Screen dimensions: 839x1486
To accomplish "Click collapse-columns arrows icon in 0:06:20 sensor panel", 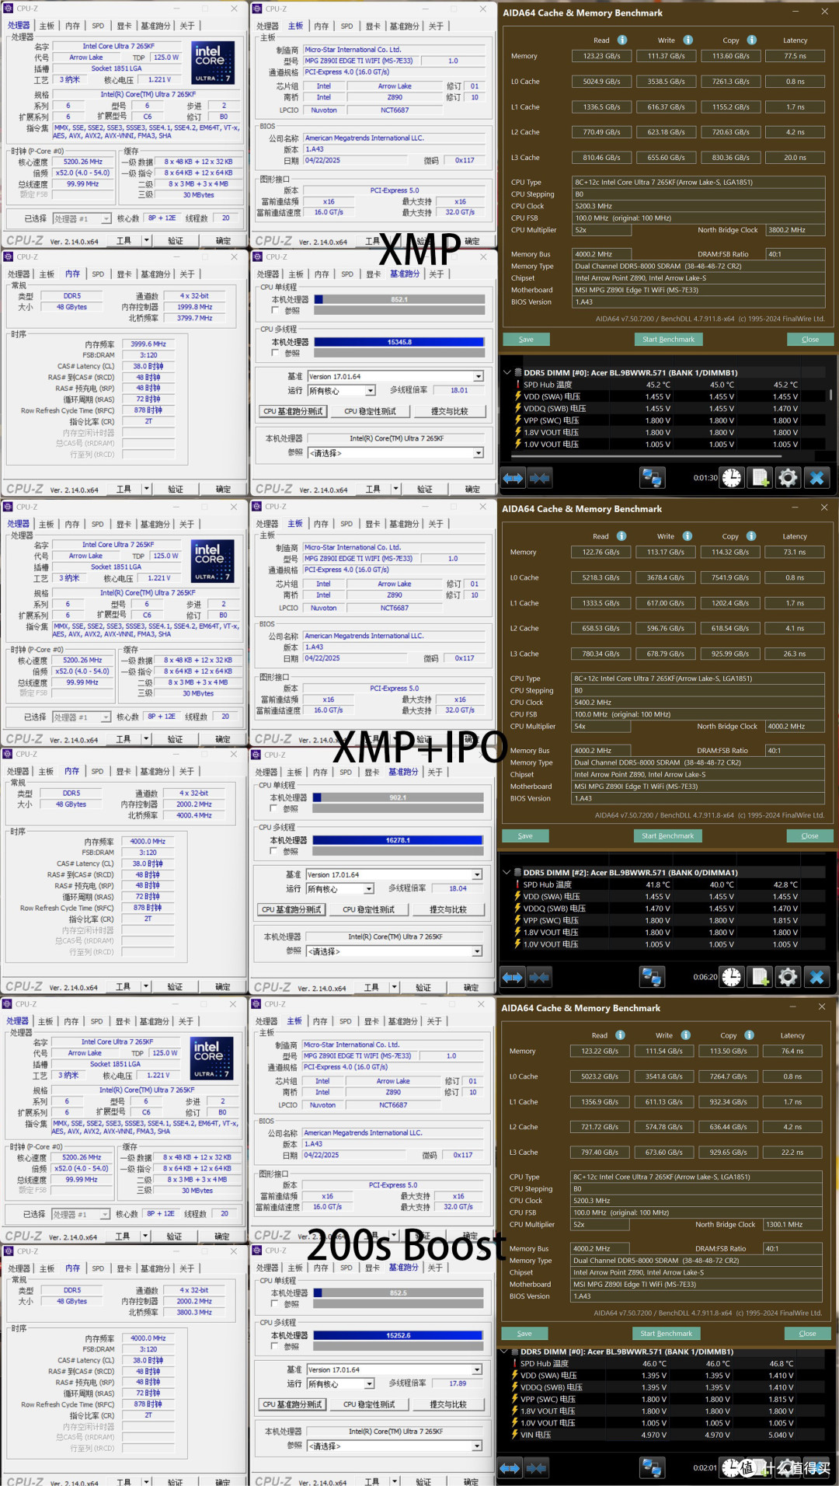I will point(539,978).
